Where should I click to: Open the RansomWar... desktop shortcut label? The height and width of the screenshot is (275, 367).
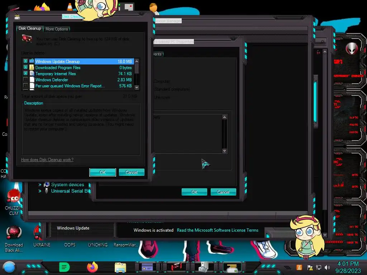[126, 245]
